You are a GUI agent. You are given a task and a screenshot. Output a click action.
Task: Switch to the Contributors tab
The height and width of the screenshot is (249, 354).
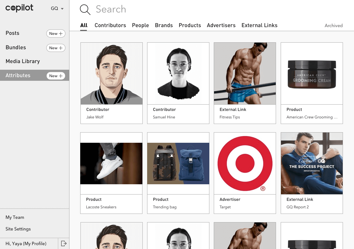point(110,25)
